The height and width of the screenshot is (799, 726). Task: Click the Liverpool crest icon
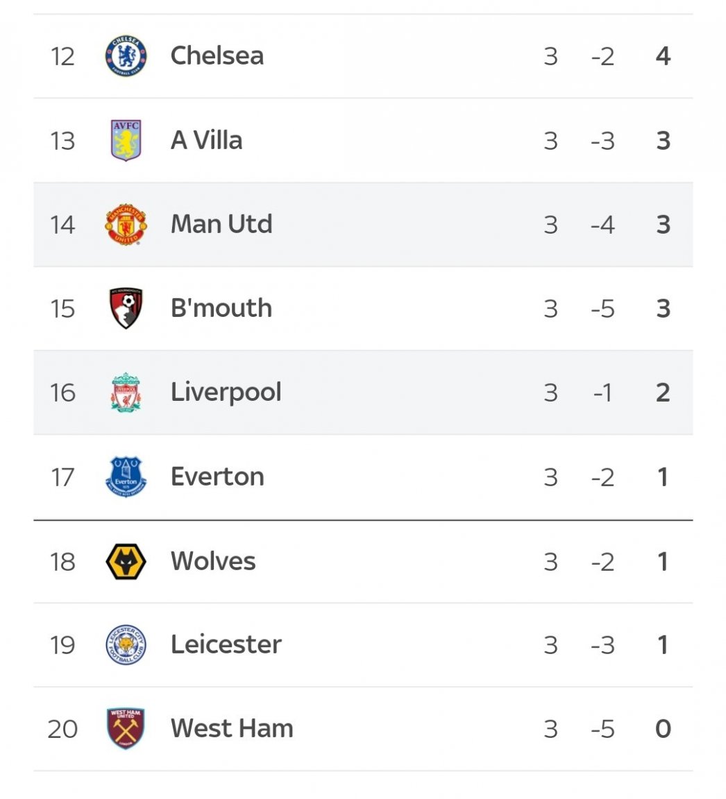[126, 393]
